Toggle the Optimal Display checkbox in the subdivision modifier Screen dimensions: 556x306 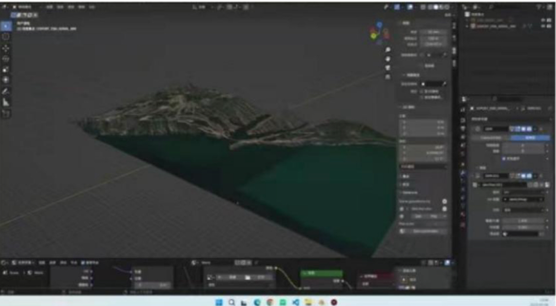pos(504,158)
